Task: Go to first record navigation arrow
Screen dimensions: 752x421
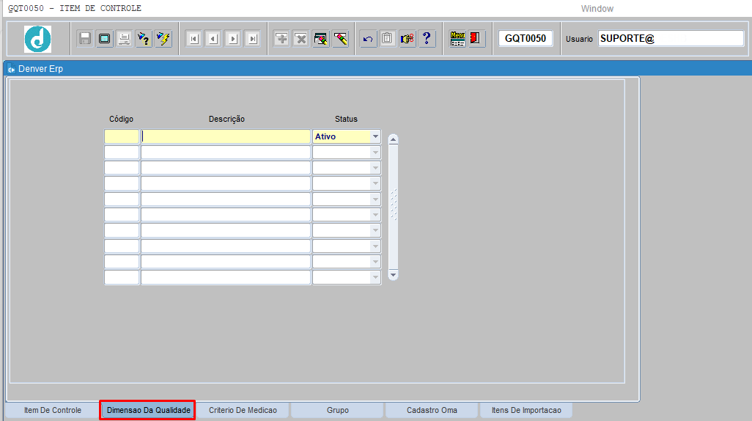Action: tap(193, 39)
